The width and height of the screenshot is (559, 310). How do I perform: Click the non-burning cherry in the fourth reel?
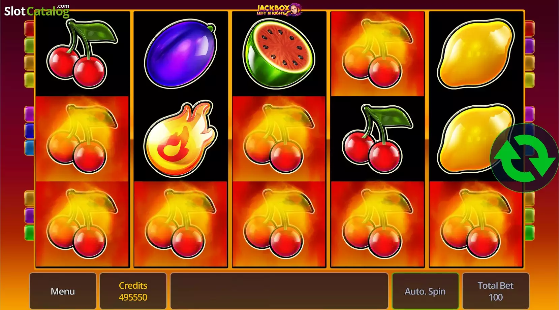(x=377, y=139)
